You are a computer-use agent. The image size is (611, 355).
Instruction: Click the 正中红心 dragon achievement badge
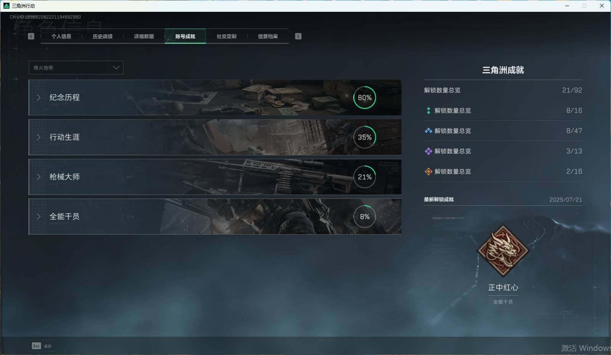[503, 250]
